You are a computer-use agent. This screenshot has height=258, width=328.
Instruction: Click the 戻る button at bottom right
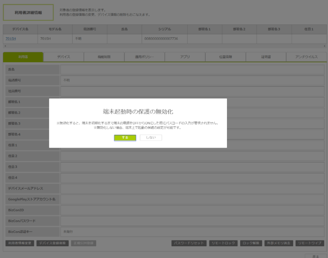tap(316, 256)
